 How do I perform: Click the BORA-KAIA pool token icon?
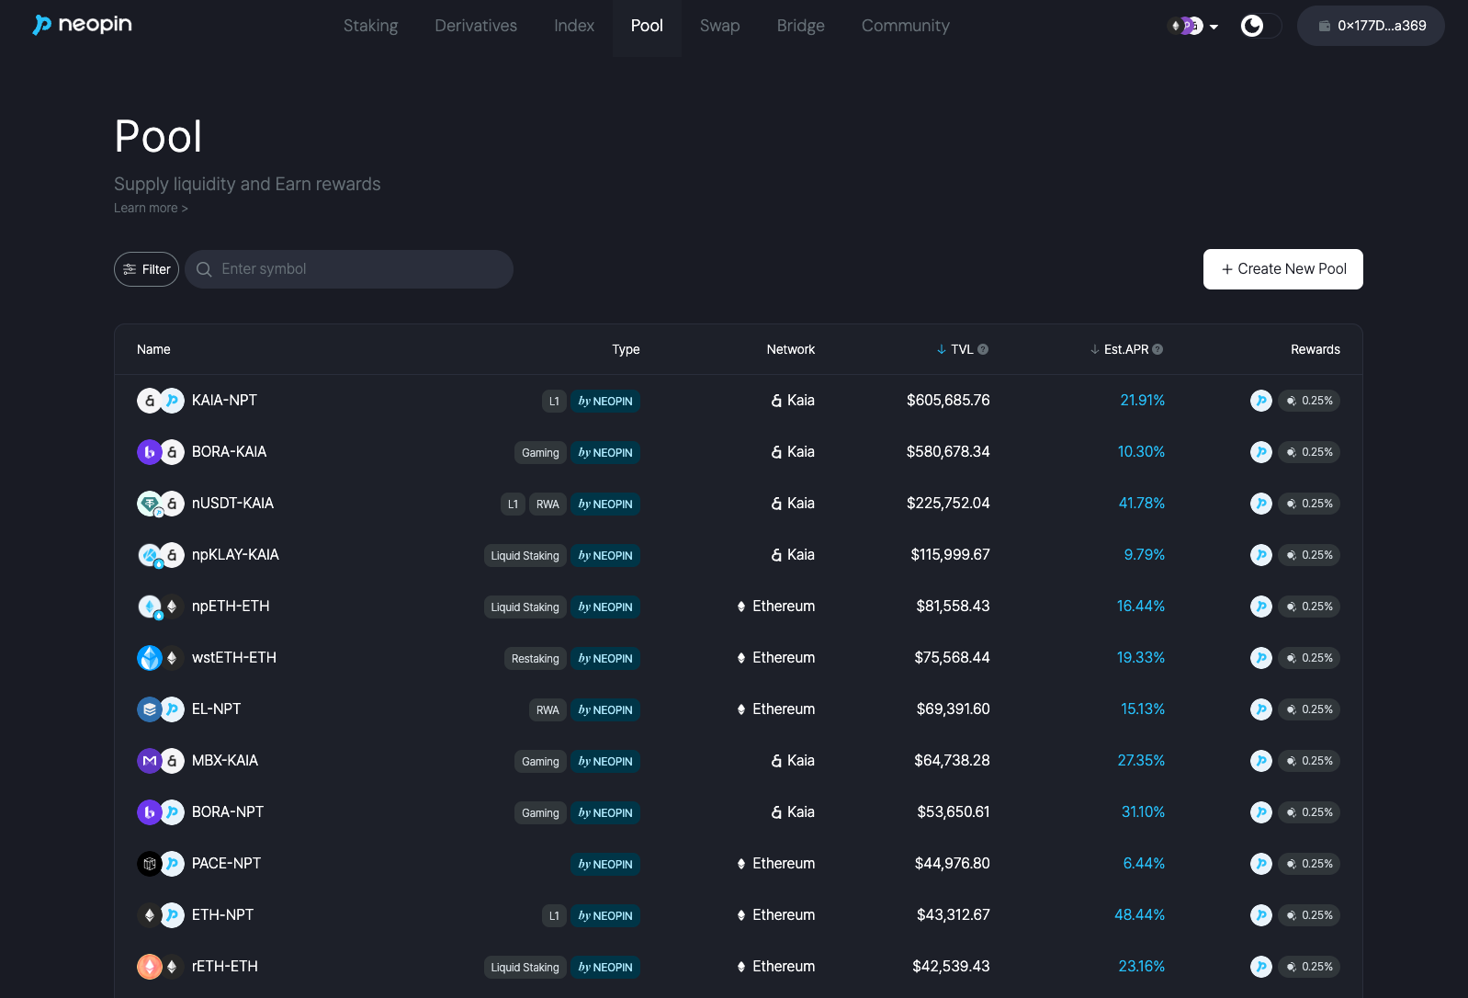[161, 452]
